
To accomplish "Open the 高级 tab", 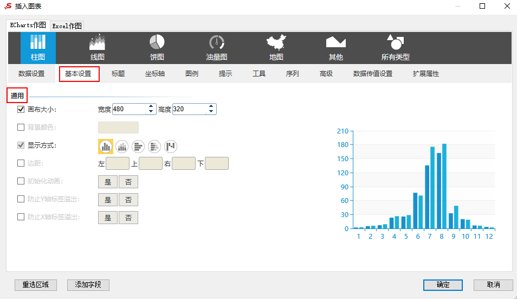I will pos(326,74).
